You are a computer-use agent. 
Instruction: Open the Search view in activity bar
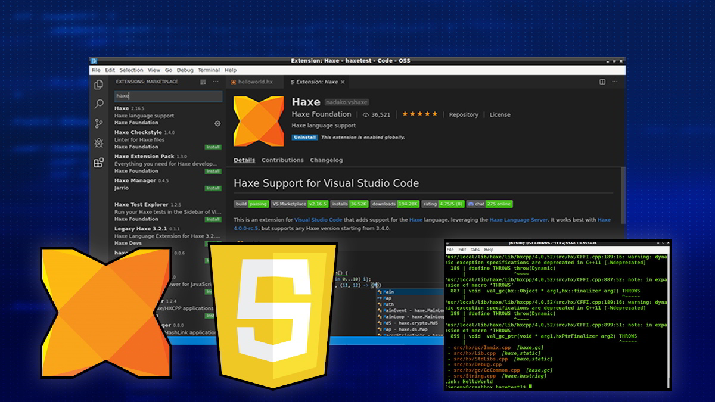point(99,104)
